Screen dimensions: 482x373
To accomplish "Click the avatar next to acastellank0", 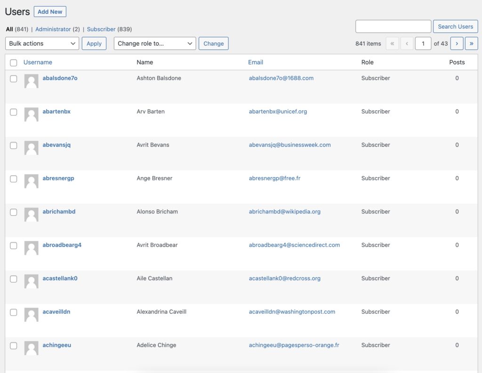I will tap(31, 282).
